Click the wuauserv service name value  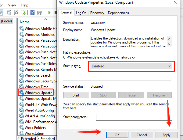pos(98,23)
